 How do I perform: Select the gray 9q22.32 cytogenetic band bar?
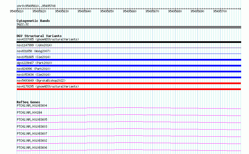[x=129, y=27]
